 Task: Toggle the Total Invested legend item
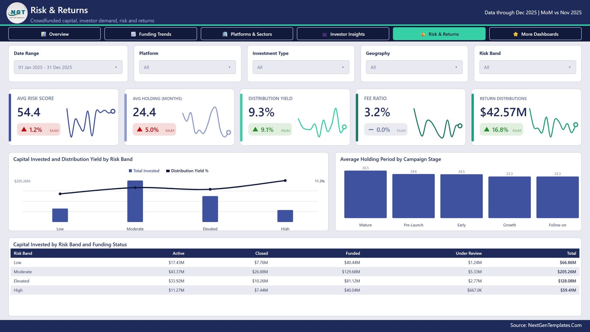point(144,171)
